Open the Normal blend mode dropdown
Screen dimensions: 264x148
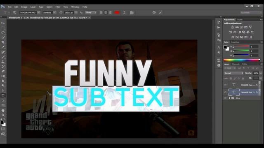click(x=233, y=73)
